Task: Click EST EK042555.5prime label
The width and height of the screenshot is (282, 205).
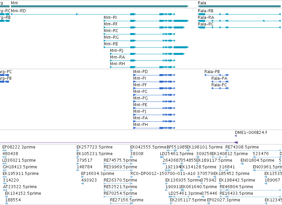Action: pyautogui.click(x=148, y=147)
